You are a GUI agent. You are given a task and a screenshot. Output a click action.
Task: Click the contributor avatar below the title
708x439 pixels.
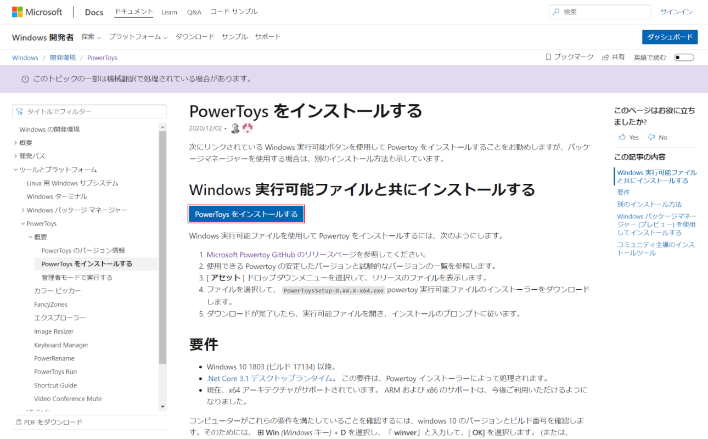[x=235, y=128]
